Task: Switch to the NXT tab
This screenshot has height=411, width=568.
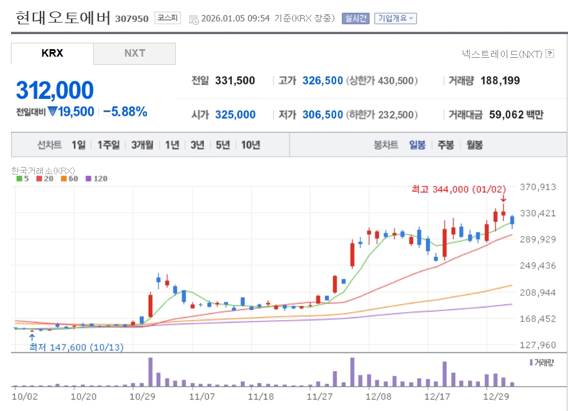Action: (134, 53)
